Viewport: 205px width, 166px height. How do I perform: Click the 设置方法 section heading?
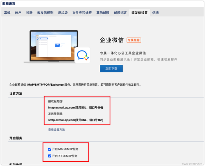pos(16,94)
